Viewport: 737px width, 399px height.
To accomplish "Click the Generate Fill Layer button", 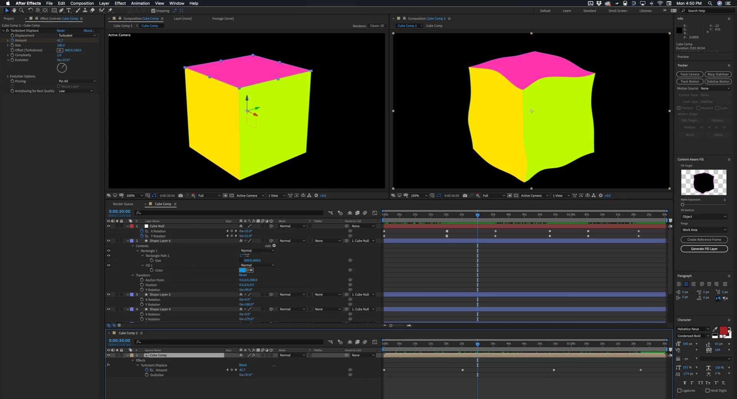I will pyautogui.click(x=704, y=249).
